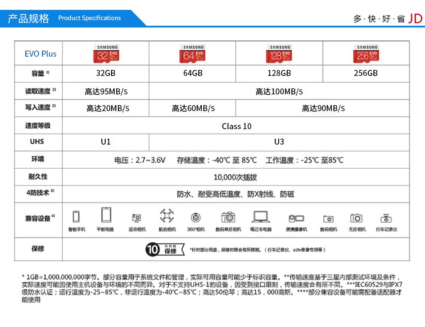Click the '保修' row label
The width and height of the screenshot is (425, 327).
(38, 248)
